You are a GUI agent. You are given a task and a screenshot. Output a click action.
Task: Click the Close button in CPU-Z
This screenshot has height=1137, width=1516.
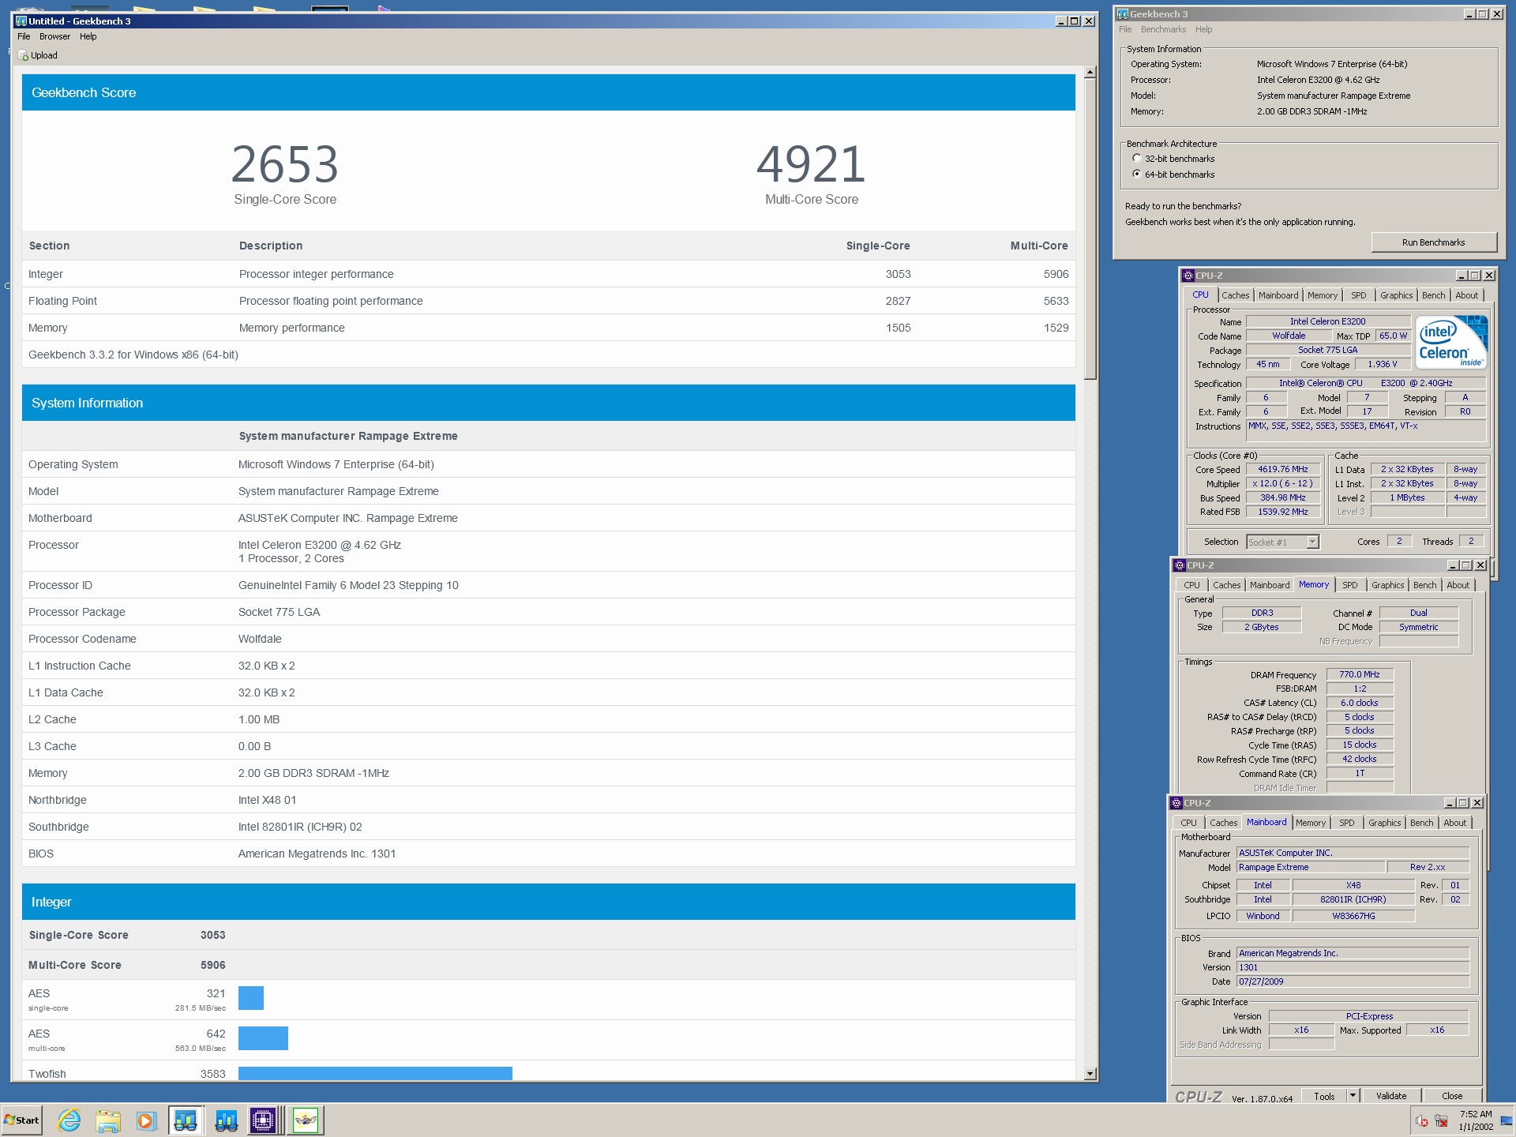[1452, 1096]
